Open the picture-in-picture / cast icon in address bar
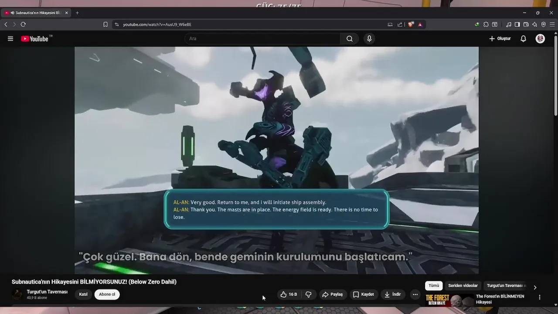The width and height of the screenshot is (558, 314). [390, 24]
